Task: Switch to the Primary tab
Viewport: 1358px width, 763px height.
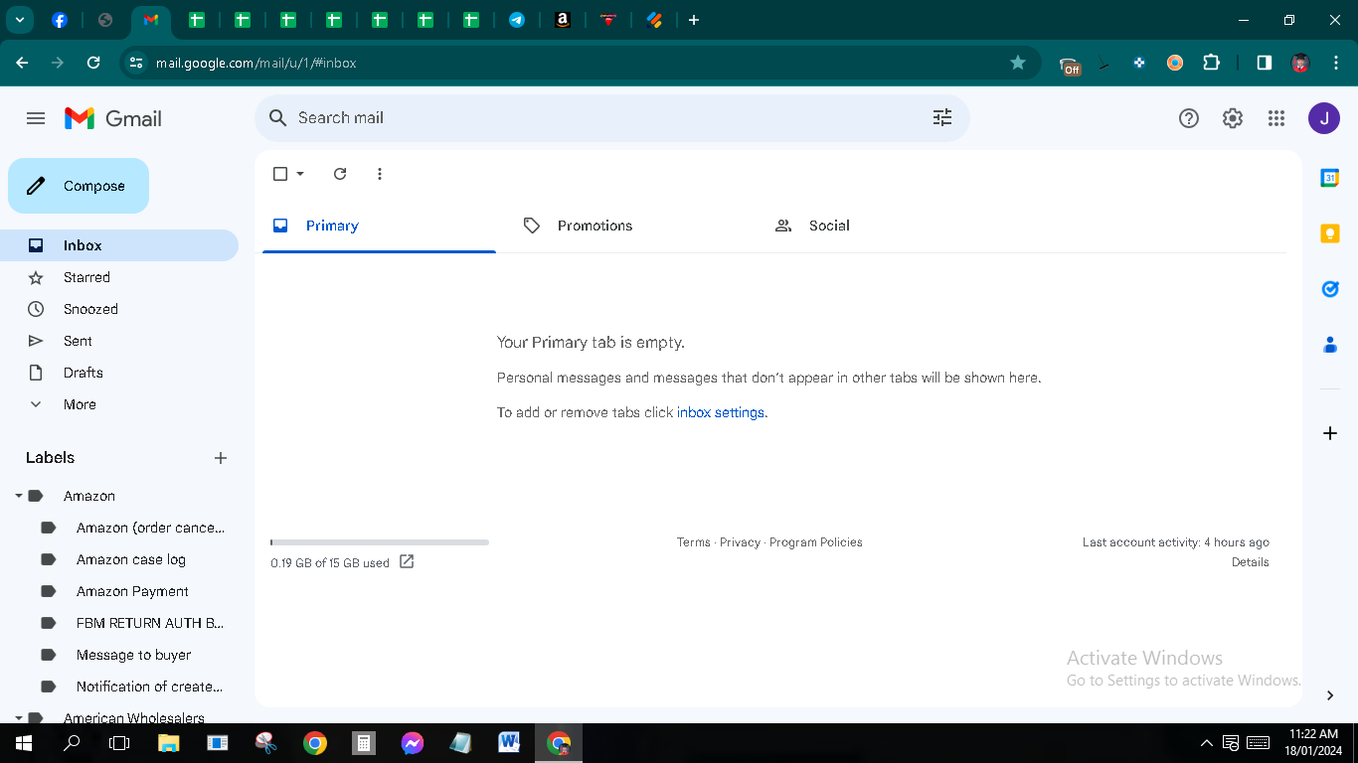Action: [x=379, y=226]
